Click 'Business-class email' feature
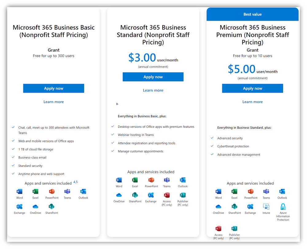 pyautogui.click(x=32, y=158)
